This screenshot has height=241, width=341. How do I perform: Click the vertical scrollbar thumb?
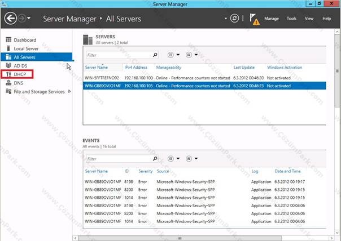coord(337,71)
